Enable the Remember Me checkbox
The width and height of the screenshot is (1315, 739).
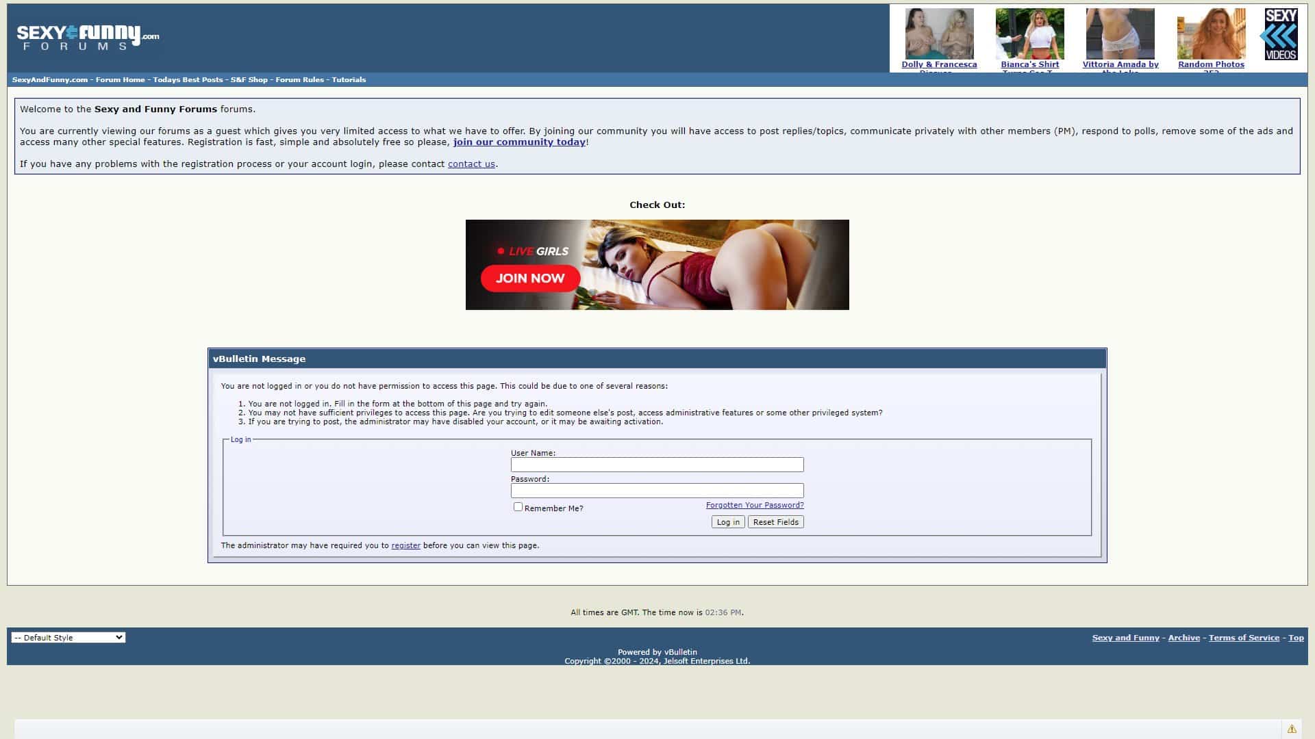click(x=518, y=506)
